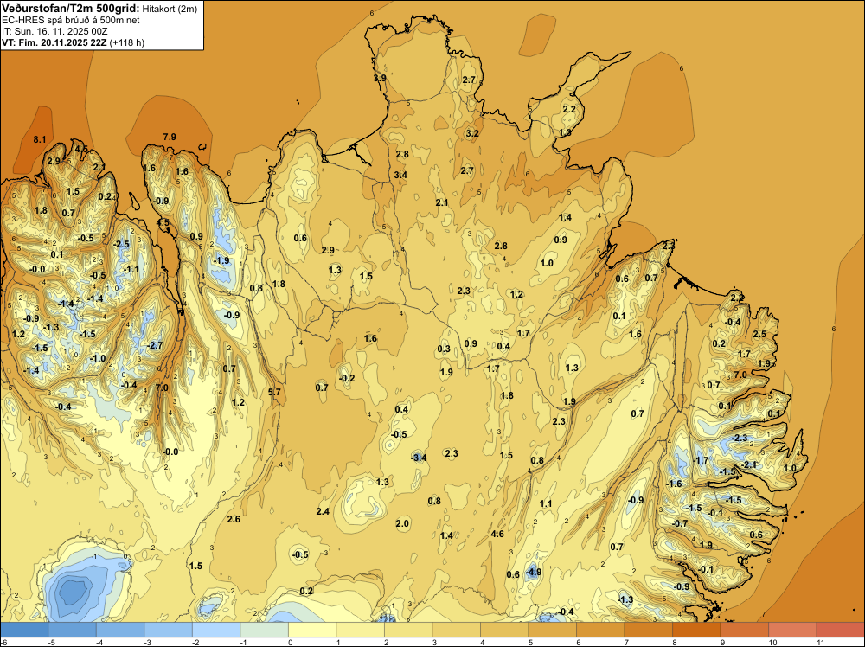Click the 3.9 temperature label on the coast
Image resolution: width=865 pixels, height=647 pixels.
[380, 79]
